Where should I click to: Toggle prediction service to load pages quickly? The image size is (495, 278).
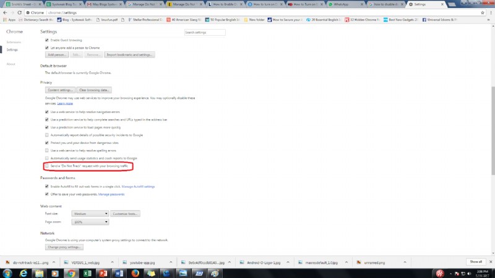[x=47, y=127]
